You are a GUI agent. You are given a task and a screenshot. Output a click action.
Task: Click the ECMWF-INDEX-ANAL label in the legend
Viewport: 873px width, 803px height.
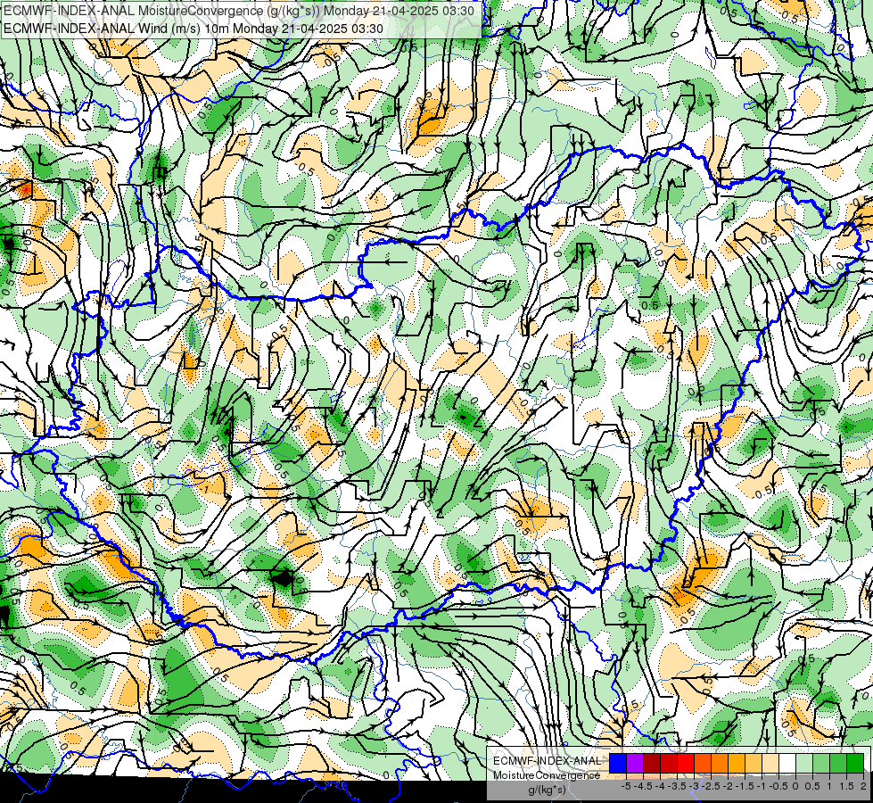click(x=548, y=761)
